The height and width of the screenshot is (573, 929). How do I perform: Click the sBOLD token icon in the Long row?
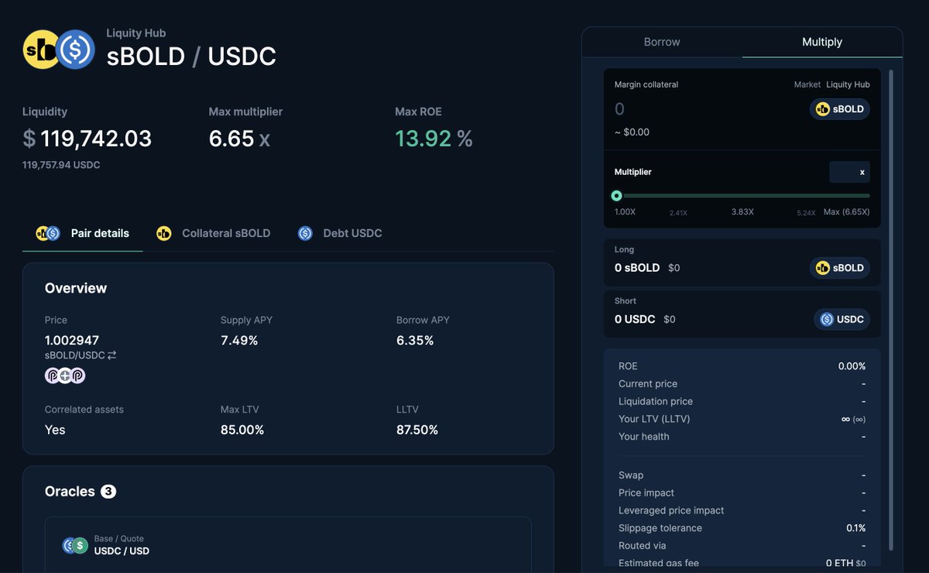tap(823, 267)
